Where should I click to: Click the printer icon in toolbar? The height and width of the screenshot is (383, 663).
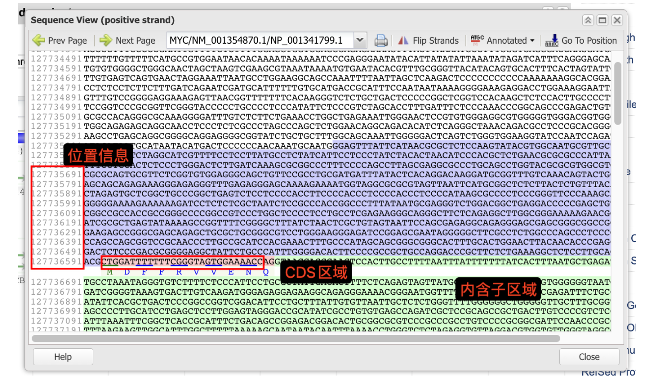click(381, 40)
